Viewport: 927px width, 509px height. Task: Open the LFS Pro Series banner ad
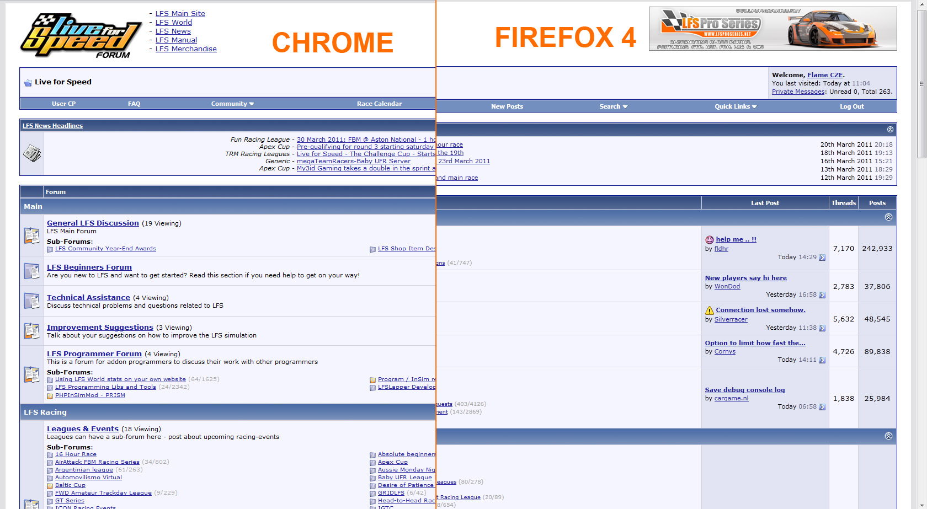pyautogui.click(x=772, y=29)
